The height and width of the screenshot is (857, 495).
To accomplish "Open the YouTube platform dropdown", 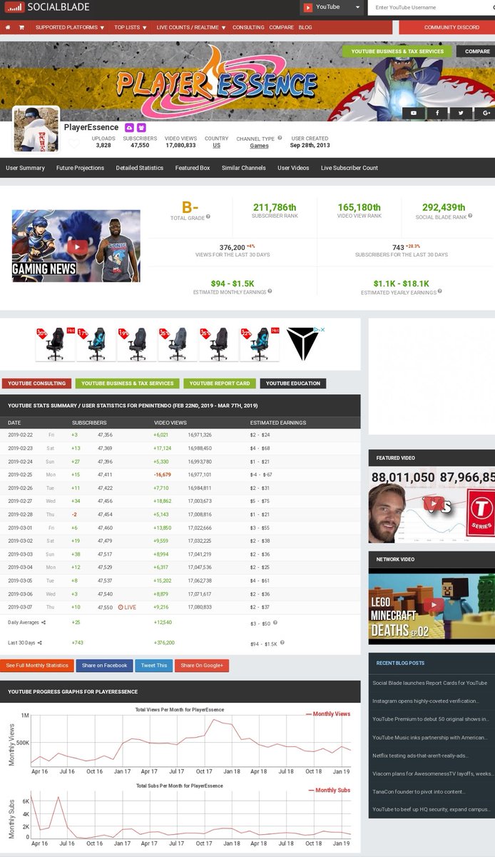I will click(x=331, y=7).
